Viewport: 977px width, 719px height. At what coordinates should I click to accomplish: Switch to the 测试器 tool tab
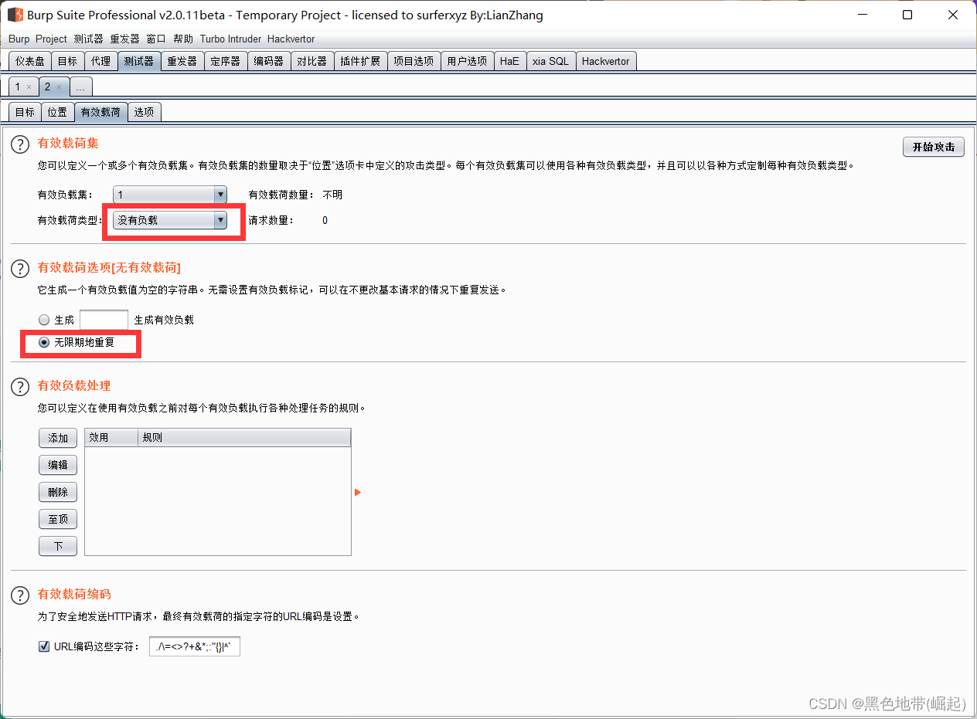(139, 61)
